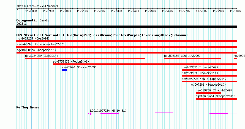245x129 pixels.
Task: Click the red nsv1029239 loss bar
Action: click(127, 41)
